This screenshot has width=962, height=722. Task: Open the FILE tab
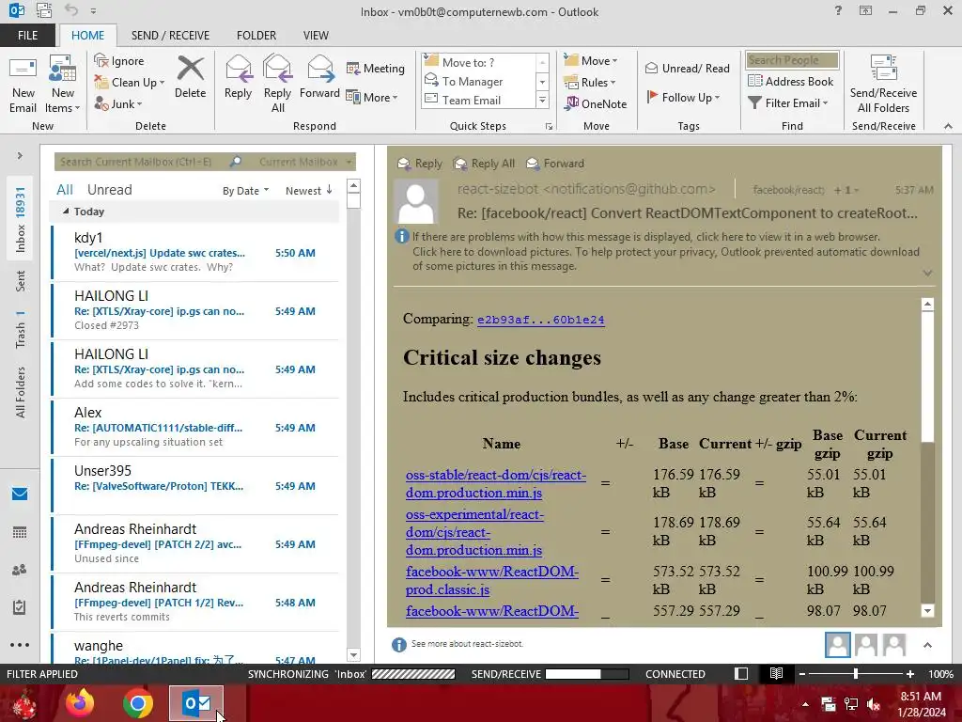27,35
